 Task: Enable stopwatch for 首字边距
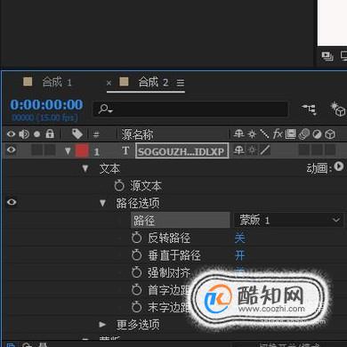136,290
